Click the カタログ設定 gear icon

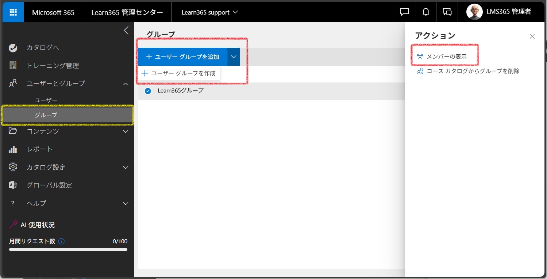pyautogui.click(x=13, y=167)
